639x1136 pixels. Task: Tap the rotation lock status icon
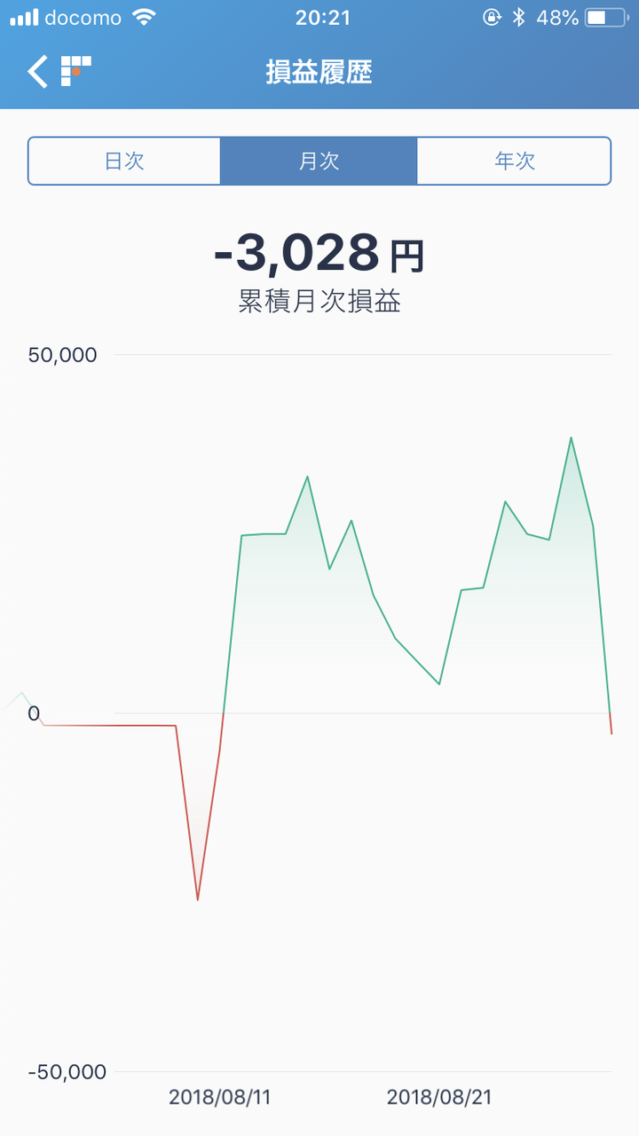[492, 17]
